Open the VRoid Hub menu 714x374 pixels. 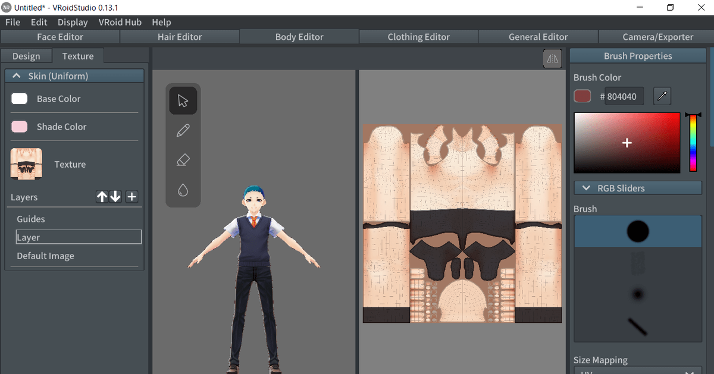click(x=120, y=22)
